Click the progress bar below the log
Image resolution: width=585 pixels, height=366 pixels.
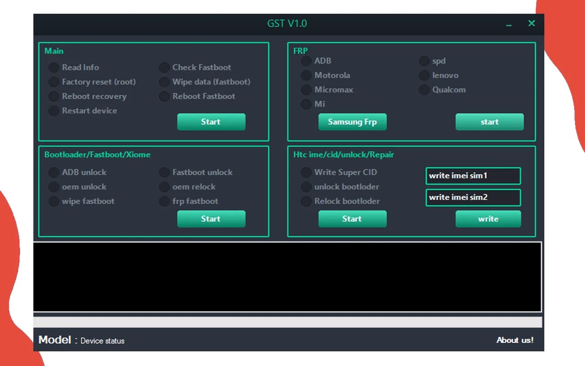point(287,322)
